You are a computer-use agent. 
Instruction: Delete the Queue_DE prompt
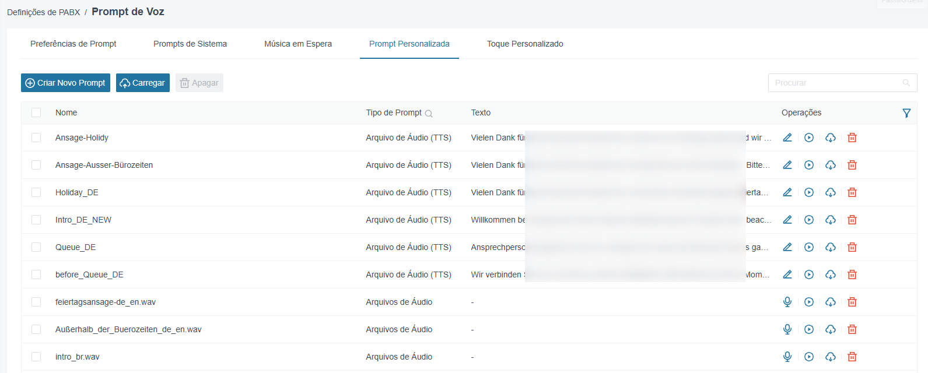coord(852,247)
